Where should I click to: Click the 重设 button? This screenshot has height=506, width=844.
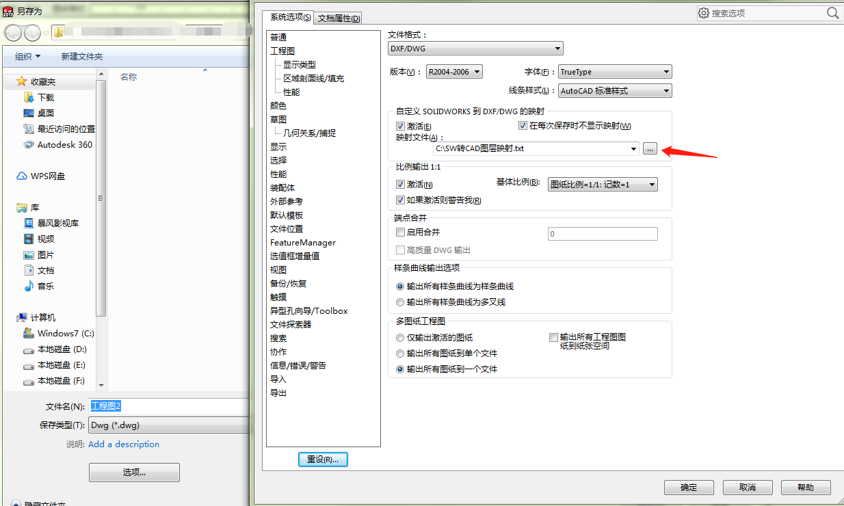pyautogui.click(x=323, y=460)
